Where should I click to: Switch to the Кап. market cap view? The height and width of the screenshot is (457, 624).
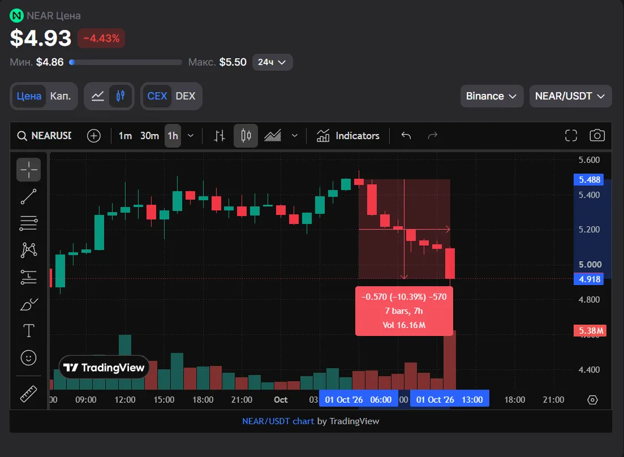(x=61, y=96)
